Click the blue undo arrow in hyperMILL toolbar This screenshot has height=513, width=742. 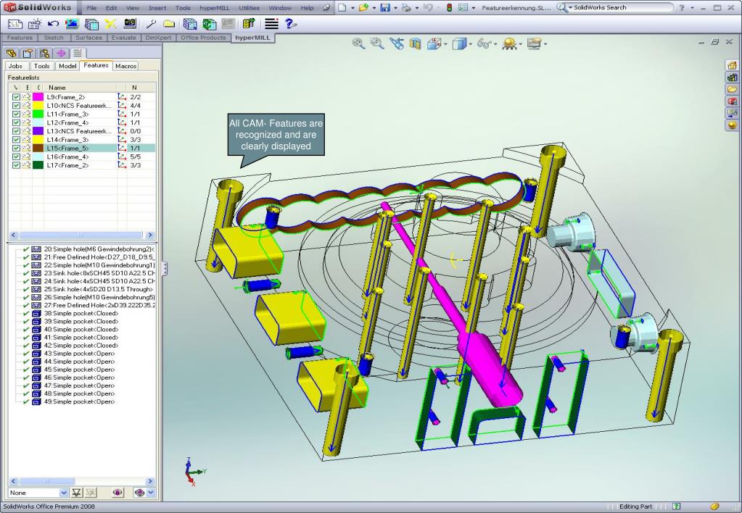pyautogui.click(x=54, y=24)
